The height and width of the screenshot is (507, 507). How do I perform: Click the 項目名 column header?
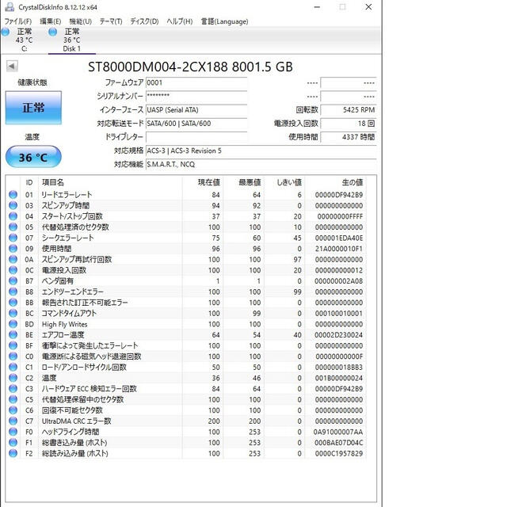click(x=110, y=182)
